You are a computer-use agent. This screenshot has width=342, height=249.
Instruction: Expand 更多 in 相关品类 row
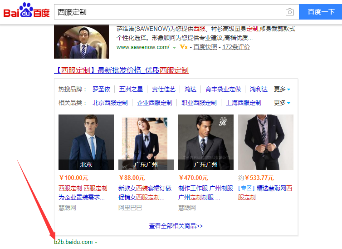click(x=282, y=103)
